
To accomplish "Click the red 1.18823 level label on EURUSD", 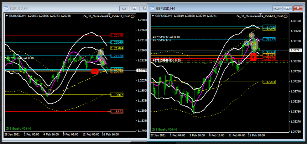I will [x=117, y=111].
